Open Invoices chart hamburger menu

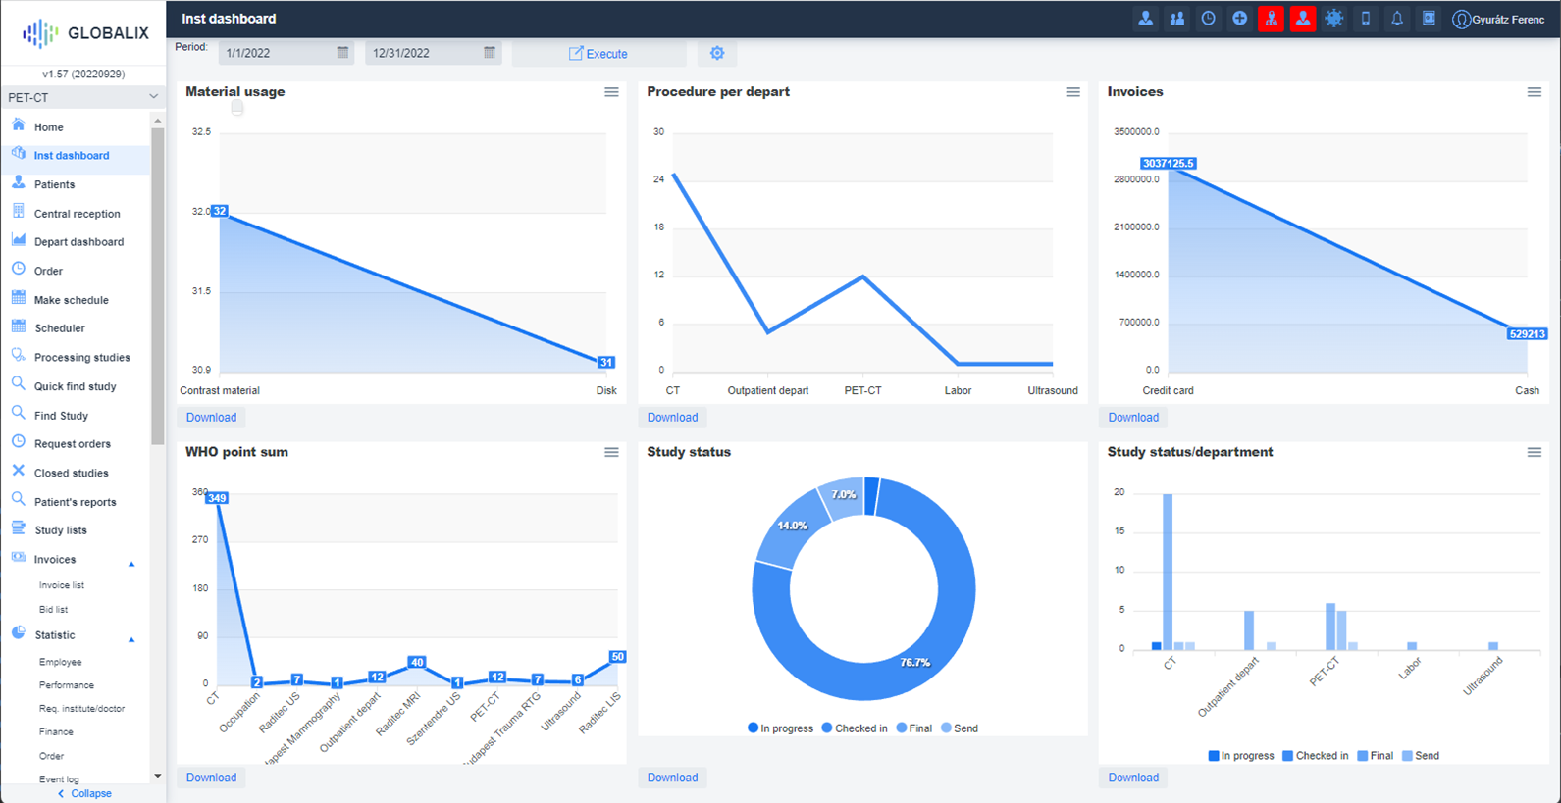click(x=1534, y=92)
